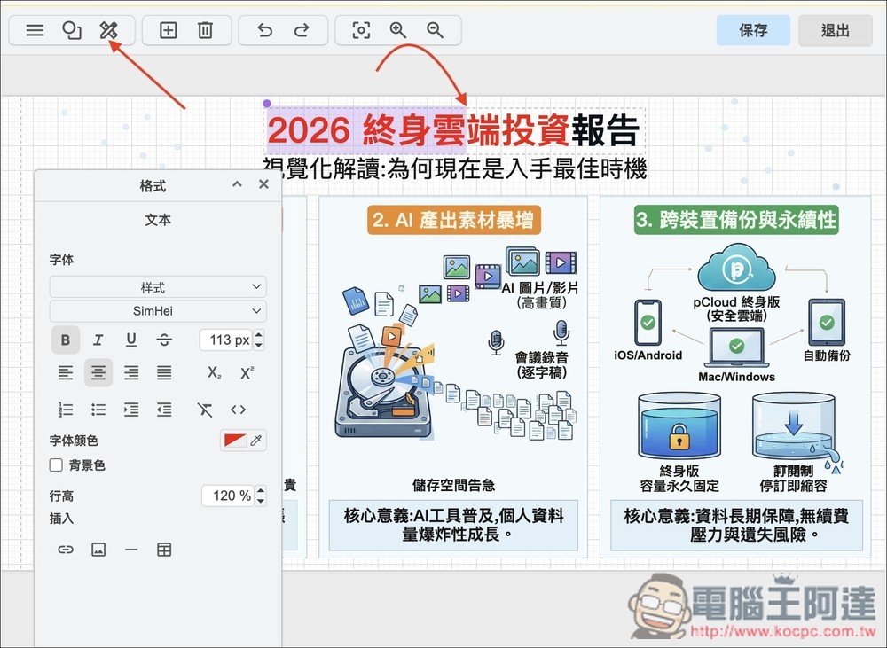
Task: Toggle bulleted list formatting
Action: click(98, 410)
